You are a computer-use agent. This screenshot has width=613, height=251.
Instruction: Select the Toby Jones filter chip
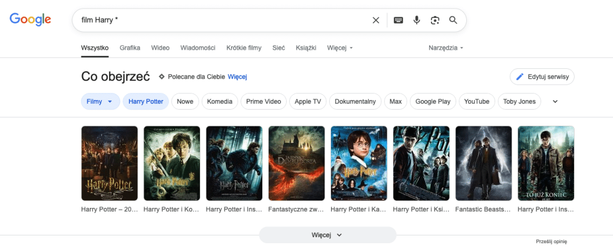520,102
